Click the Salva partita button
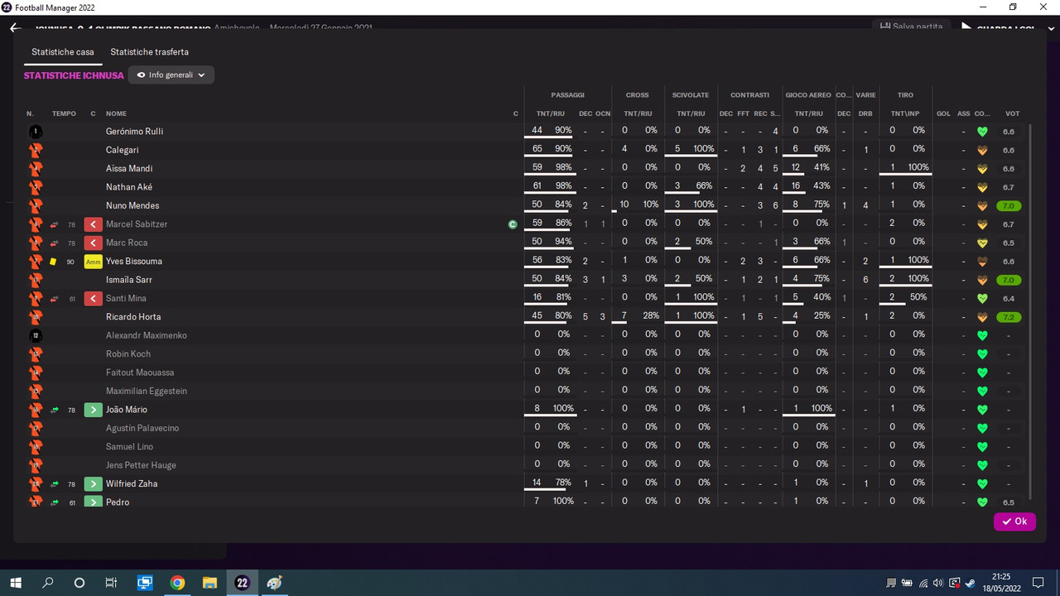Screen dimensions: 1060x596 (x=911, y=26)
